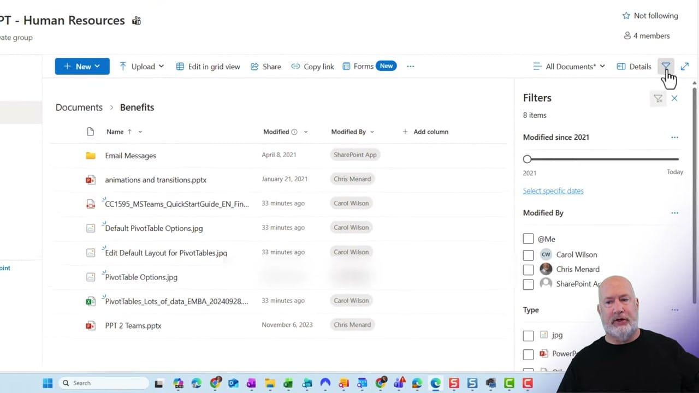The image size is (699, 393).
Task: Open the Details pane
Action: (633, 66)
